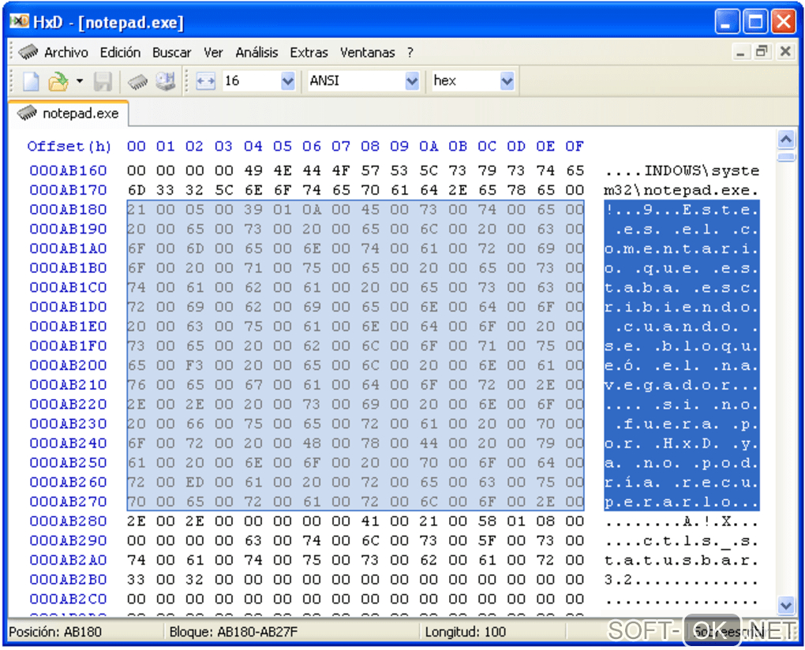Image resolution: width=805 pixels, height=650 pixels.
Task: Open the Extras menu
Action: point(309,52)
